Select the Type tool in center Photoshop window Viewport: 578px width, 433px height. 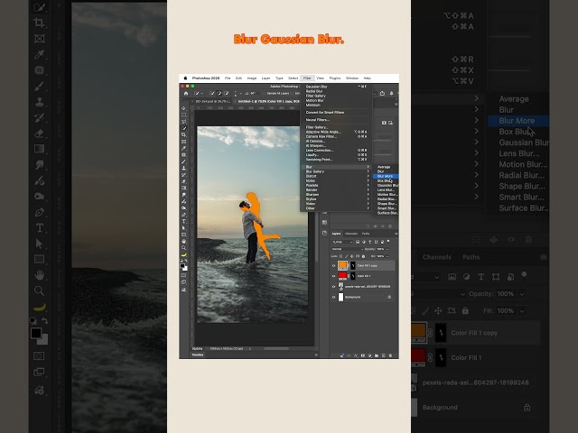point(184,221)
